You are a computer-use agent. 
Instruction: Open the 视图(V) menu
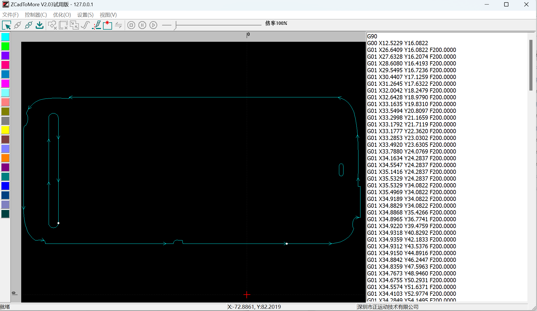point(108,15)
